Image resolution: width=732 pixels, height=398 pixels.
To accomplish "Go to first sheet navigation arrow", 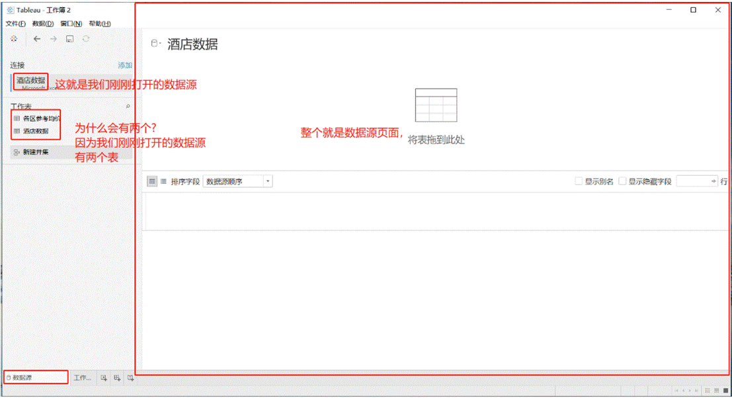I will [x=676, y=391].
